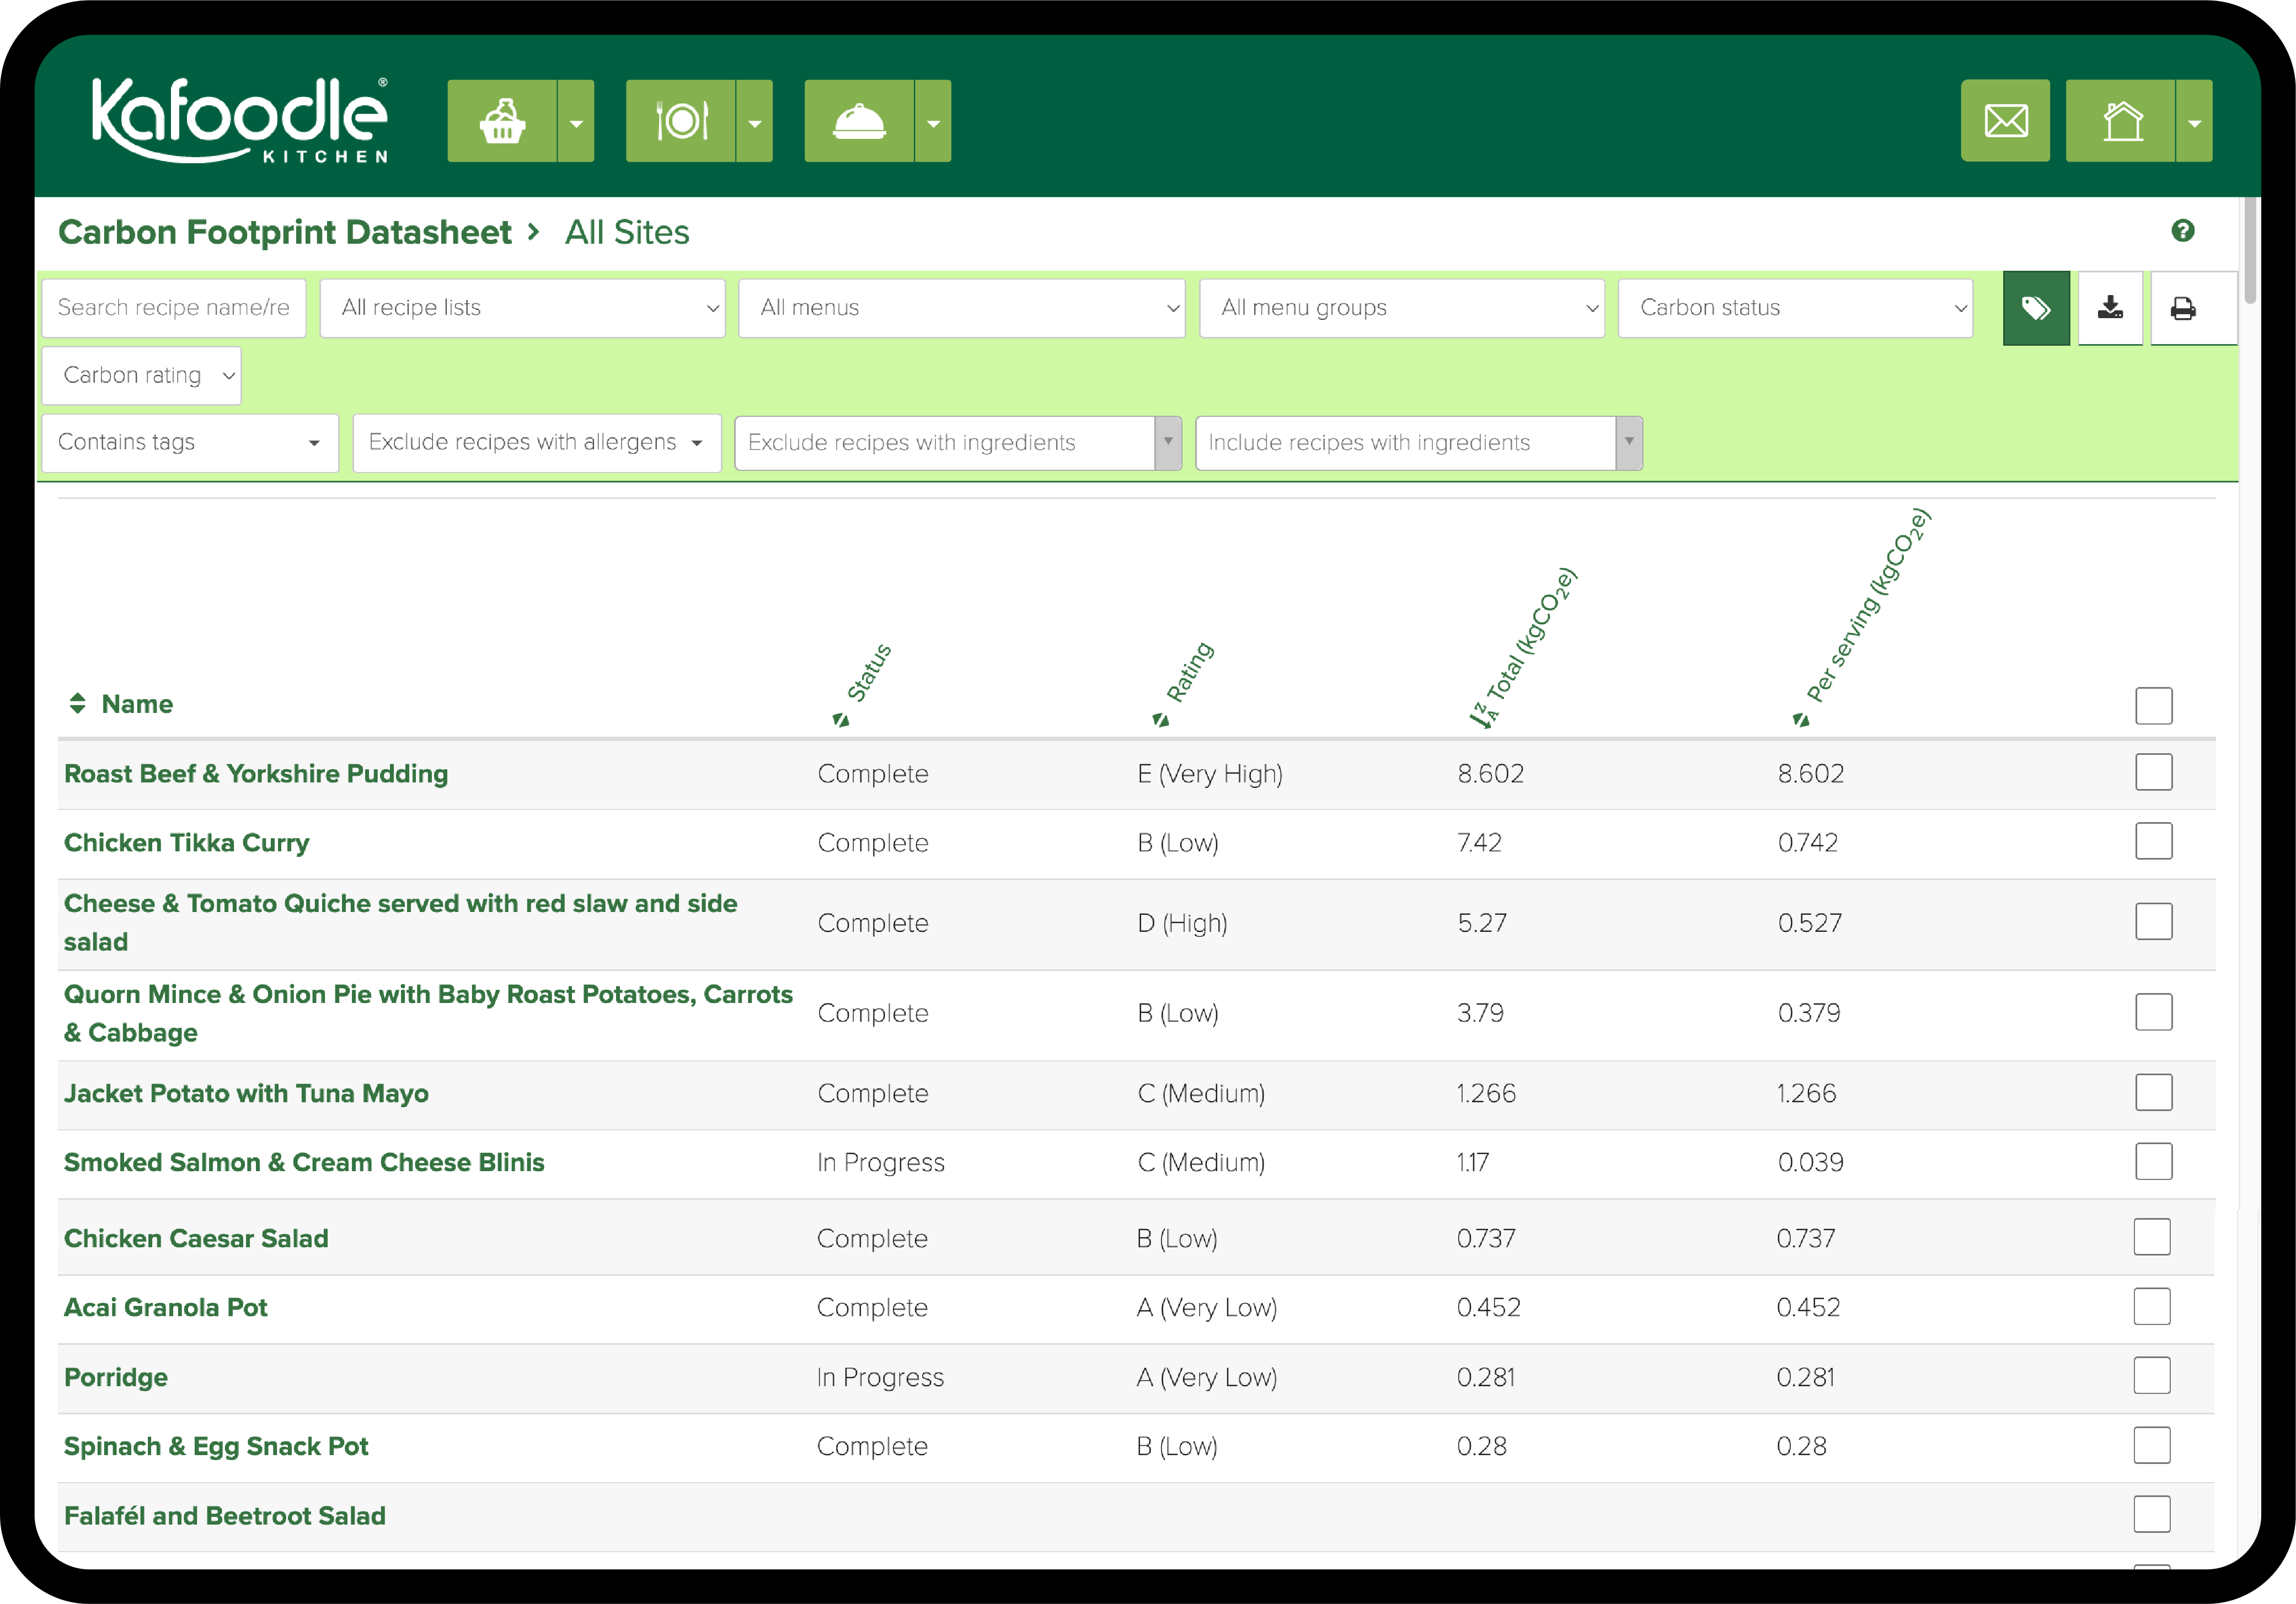Tick the Chicken Tikka Curry checkbox

click(x=2153, y=841)
